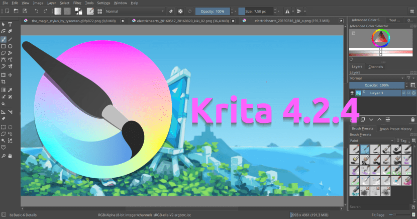Open the Settings menu

point(103,3)
